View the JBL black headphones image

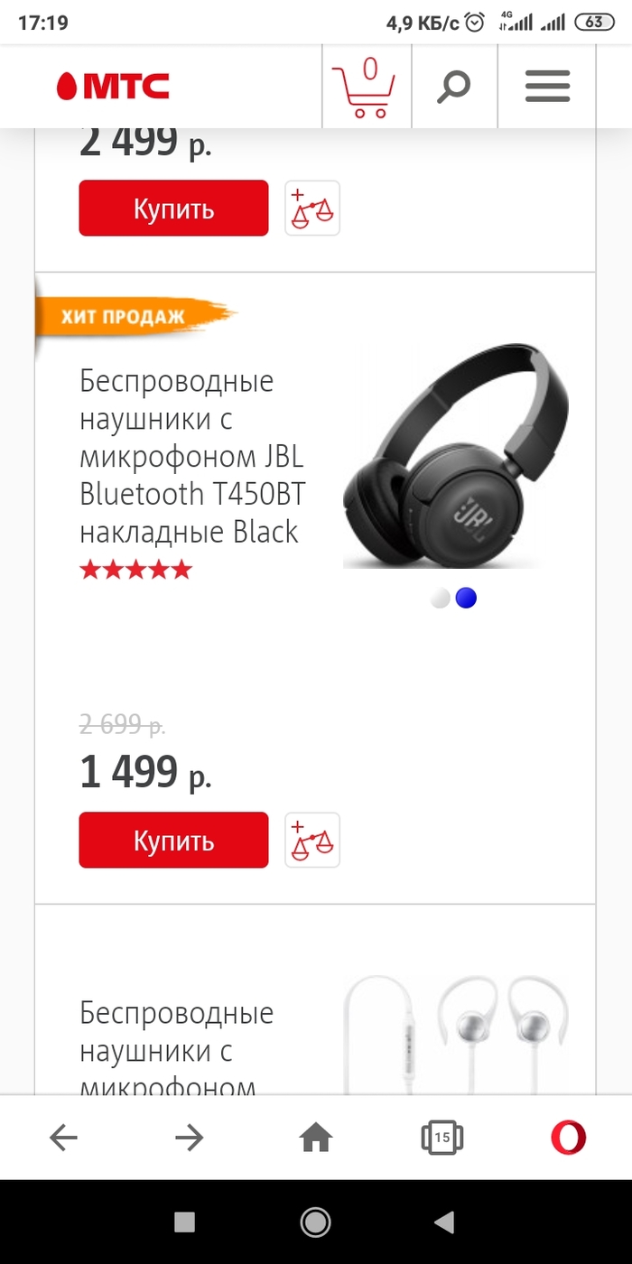tap(456, 456)
